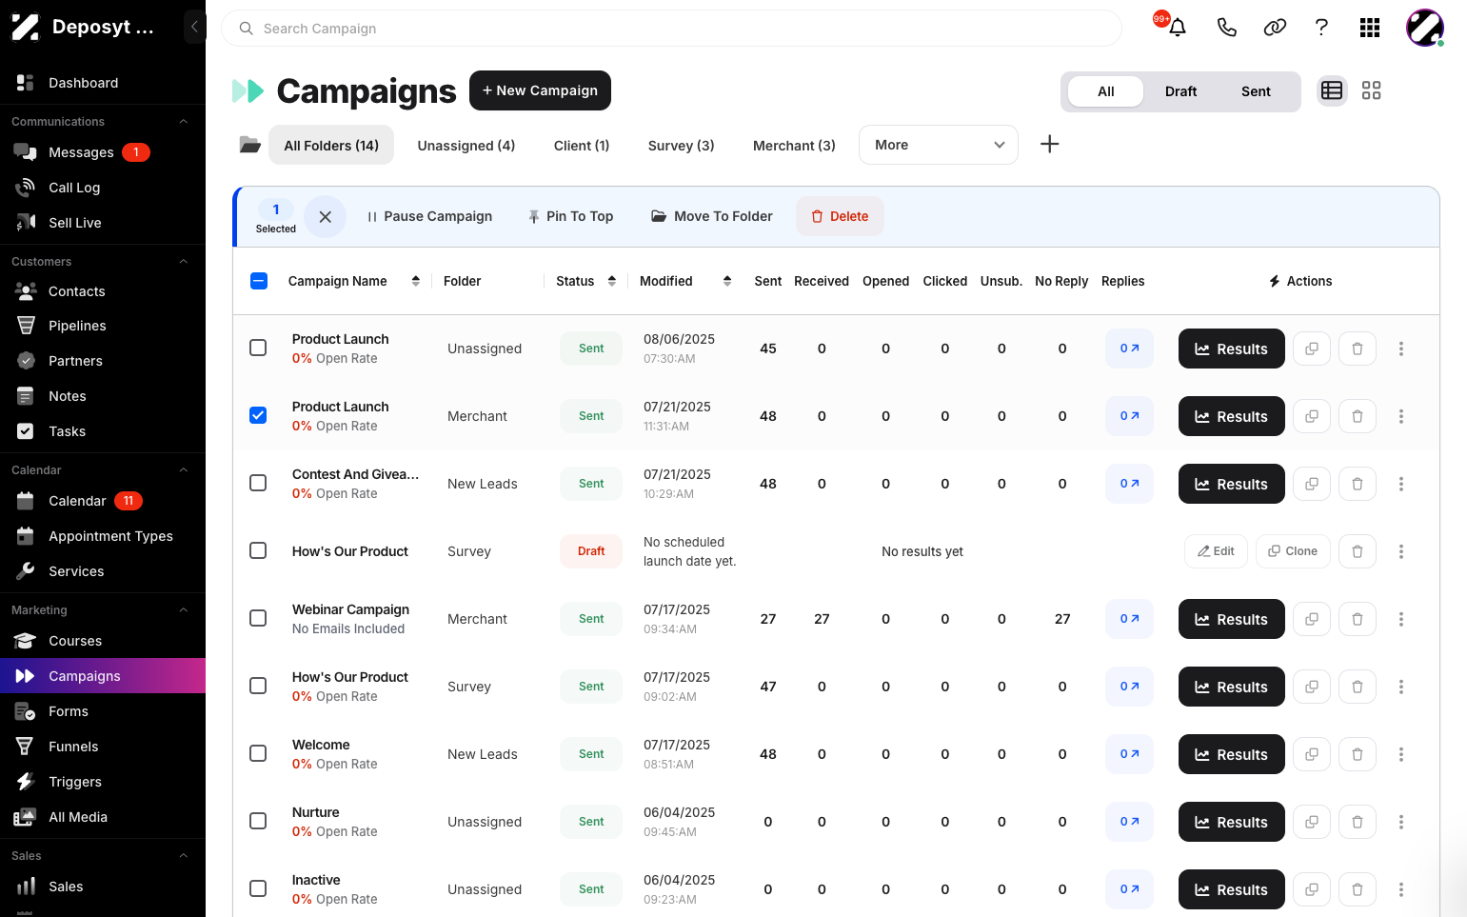
Task: Uncheck the Merchant Product Launch row checkbox
Action: pos(258,415)
